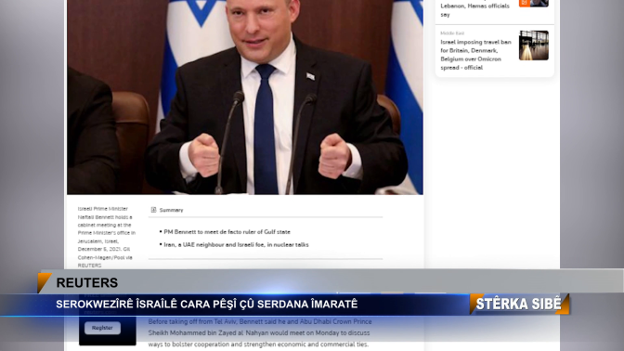Click the orange accent on STÊRKA SIBÊ logo's right edge
This screenshot has width=624, height=351.
click(565, 305)
